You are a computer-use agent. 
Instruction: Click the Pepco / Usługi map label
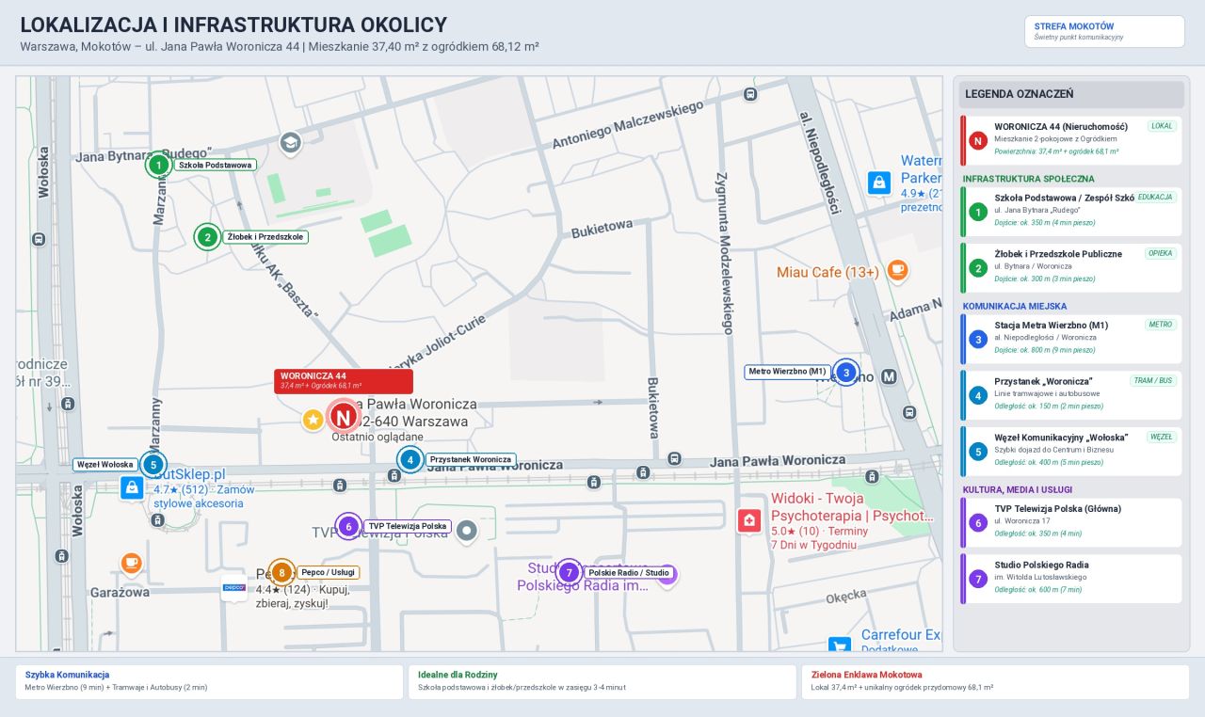[328, 572]
